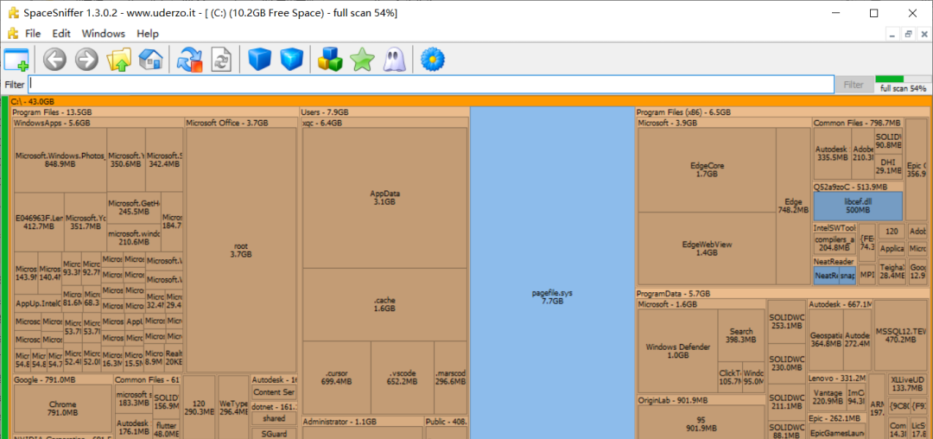The height and width of the screenshot is (439, 933).
Task: Click the blue flower donate icon
Action: [433, 60]
